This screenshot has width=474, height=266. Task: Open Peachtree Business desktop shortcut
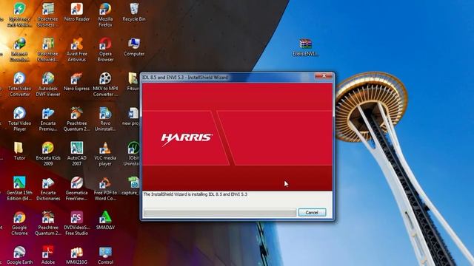pyautogui.click(x=47, y=15)
